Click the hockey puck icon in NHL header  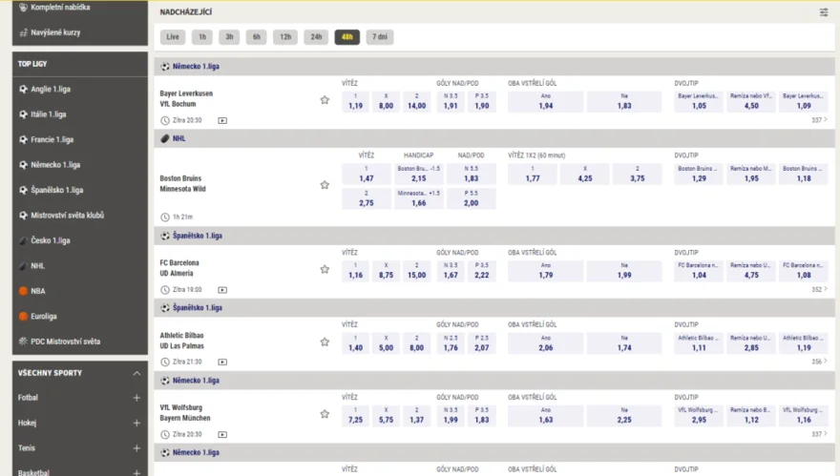165,138
